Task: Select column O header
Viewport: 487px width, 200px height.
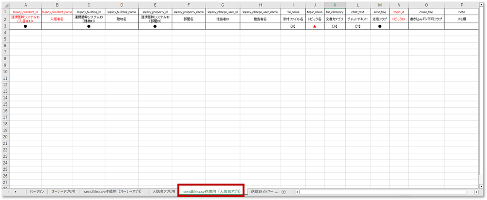Action: click(426, 5)
